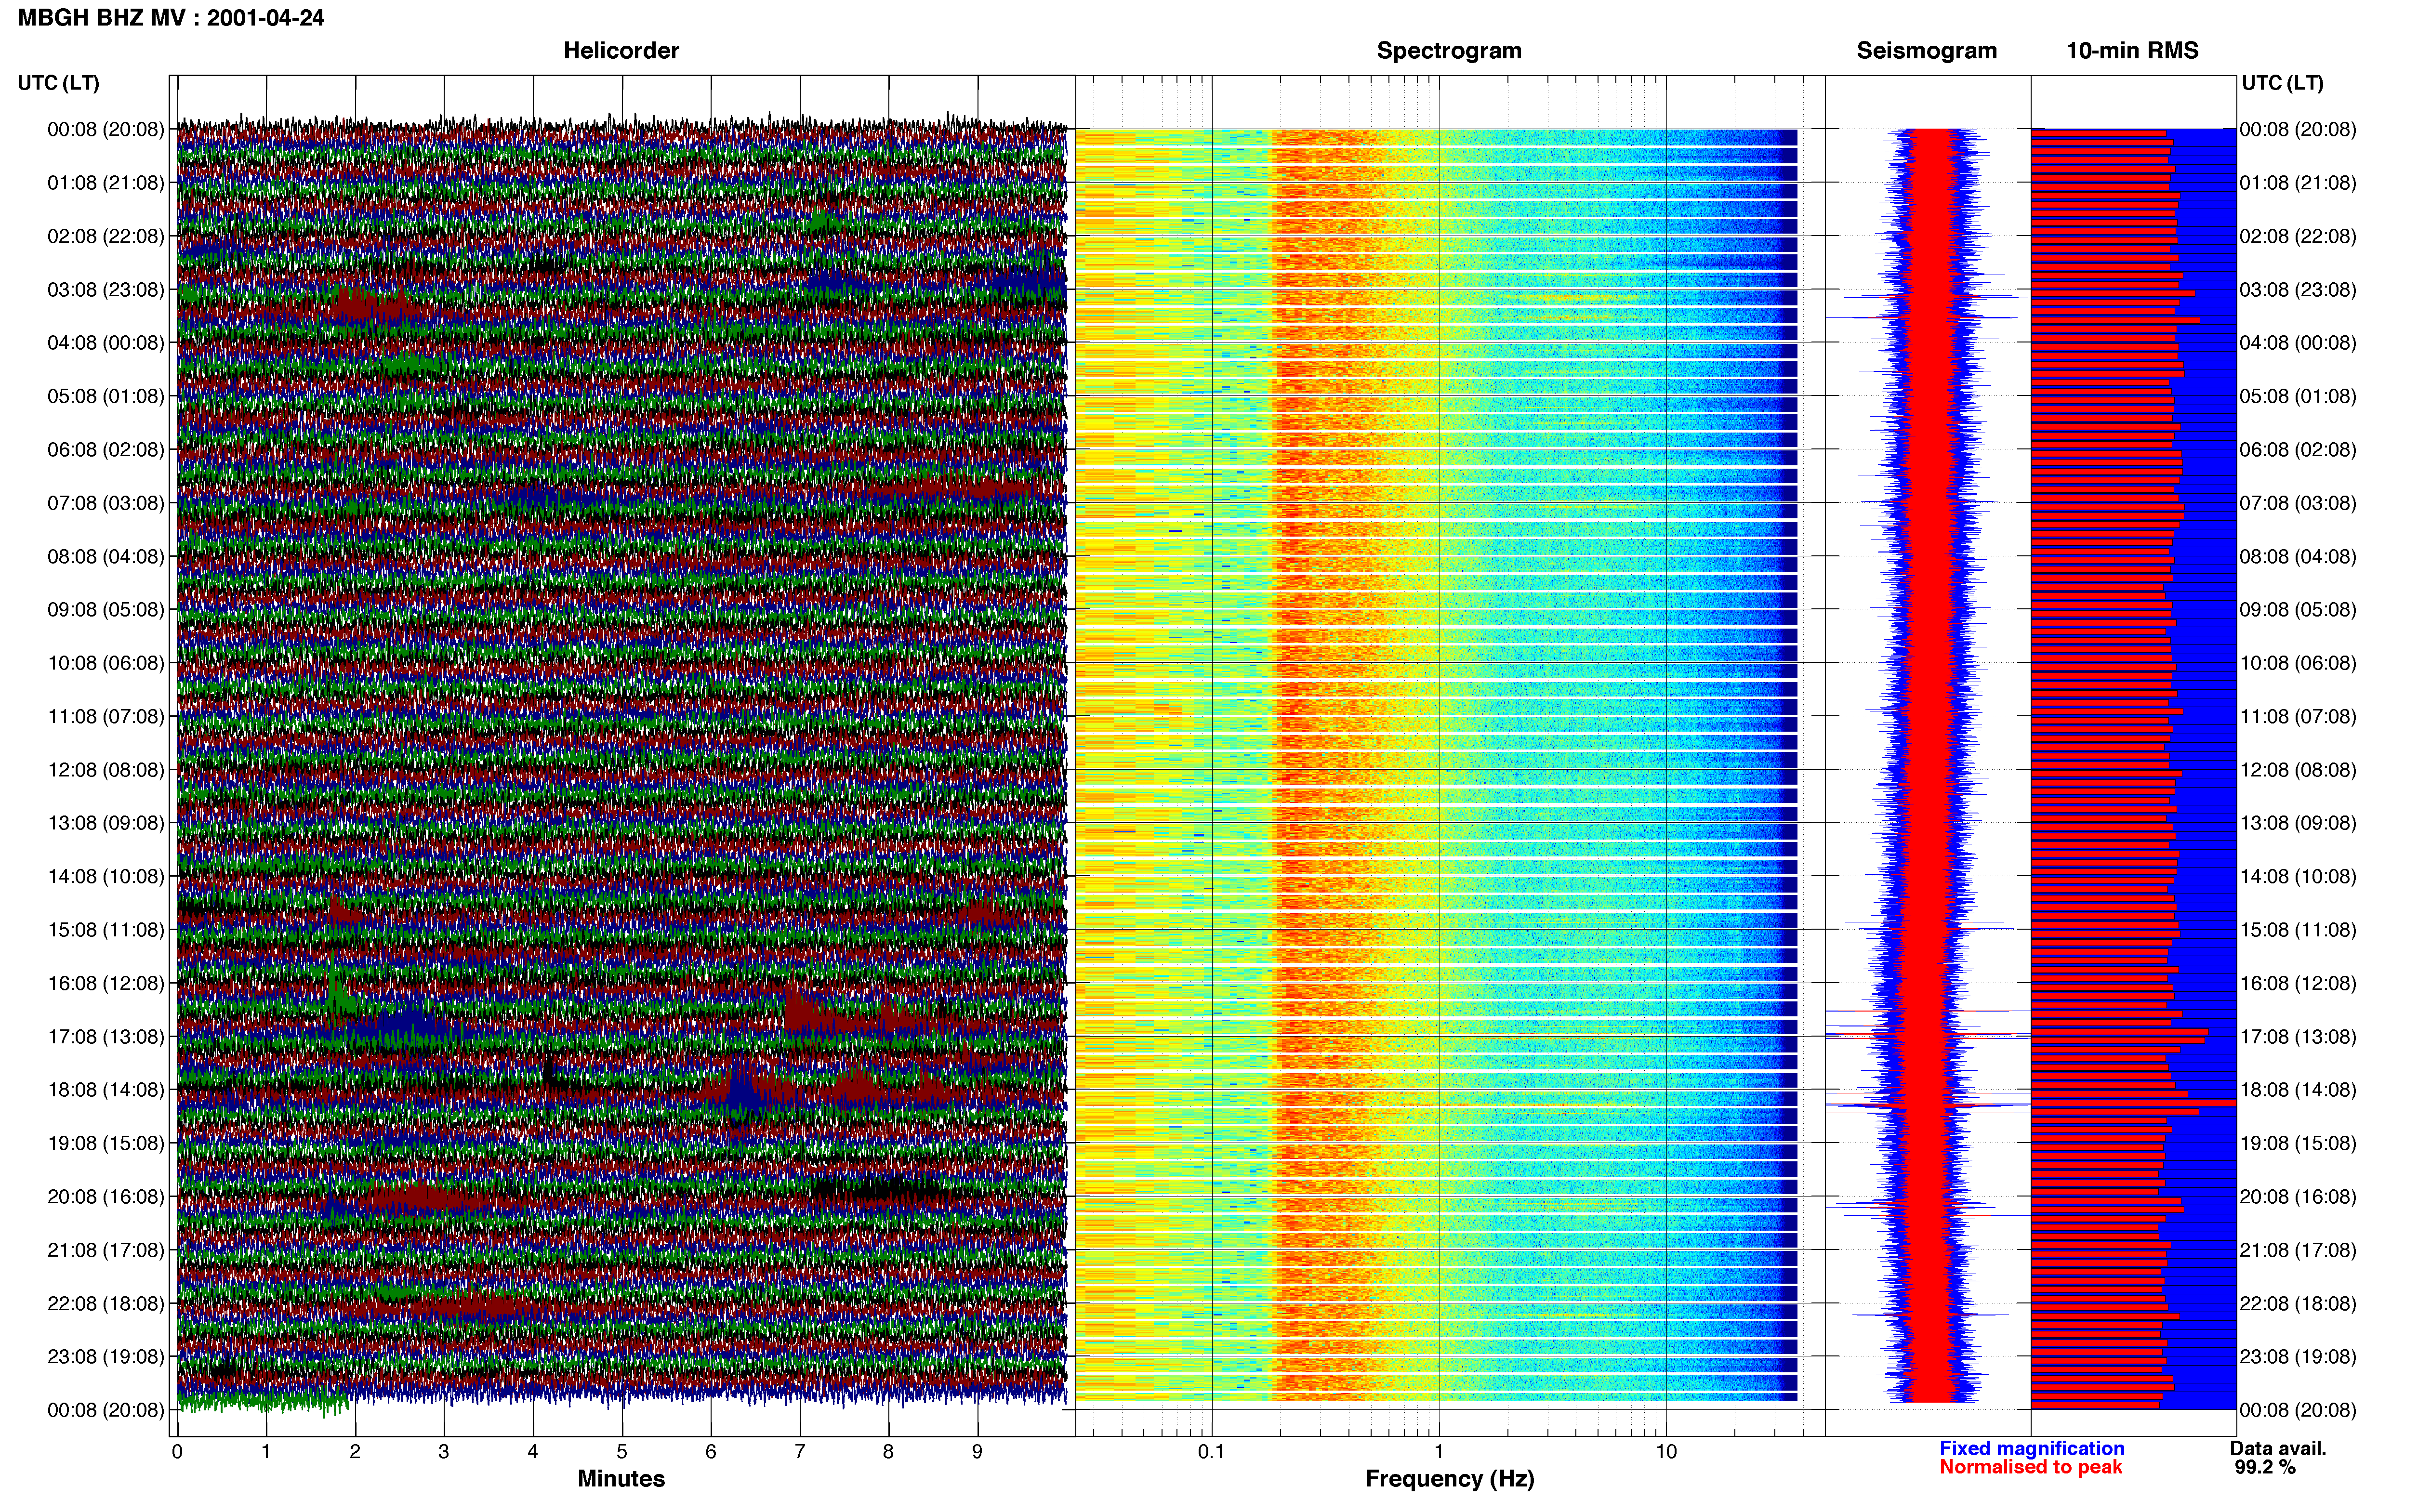Viewport: 2418px width, 1512px height.
Task: Click the left '22:08 (18:08)' time label
Action: [x=105, y=1303]
